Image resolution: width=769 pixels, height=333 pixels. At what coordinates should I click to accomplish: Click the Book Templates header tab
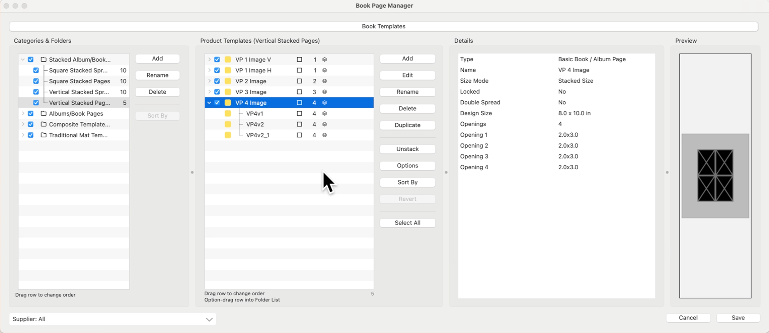pyautogui.click(x=384, y=27)
